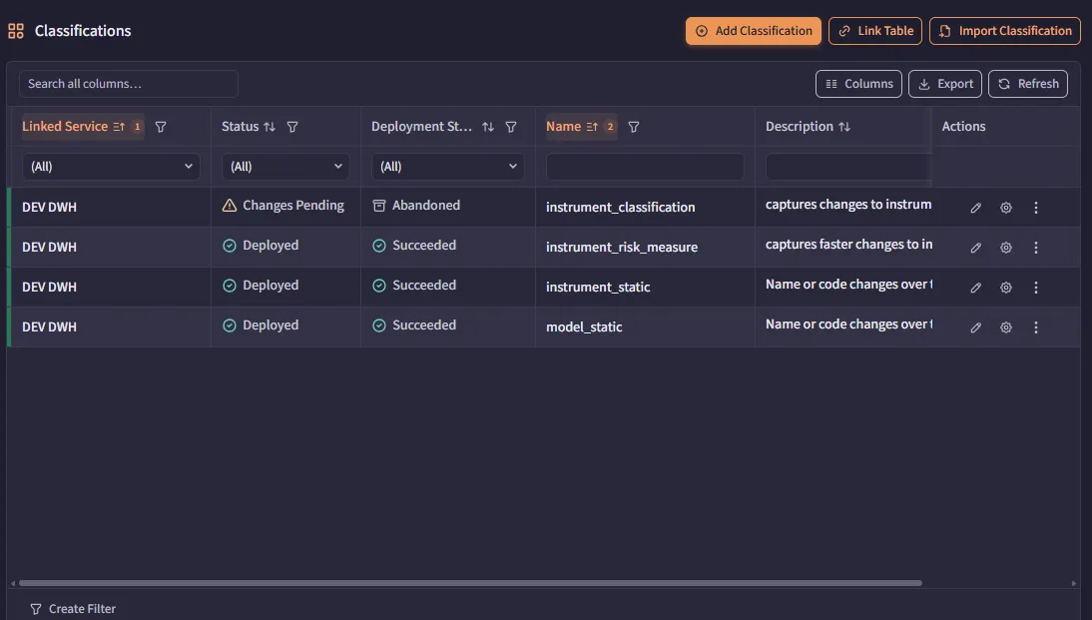Open settings gear for model_static

[1005, 327]
